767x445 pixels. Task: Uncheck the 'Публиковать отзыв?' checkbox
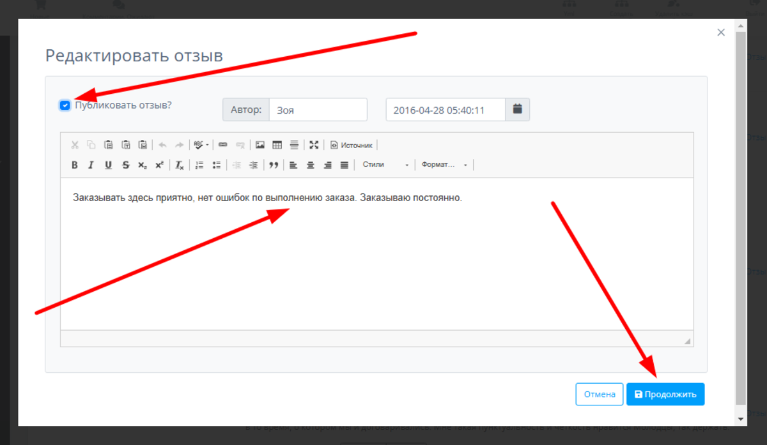coord(65,105)
